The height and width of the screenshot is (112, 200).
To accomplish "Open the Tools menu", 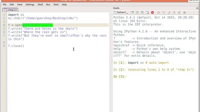I will (56, 5).
